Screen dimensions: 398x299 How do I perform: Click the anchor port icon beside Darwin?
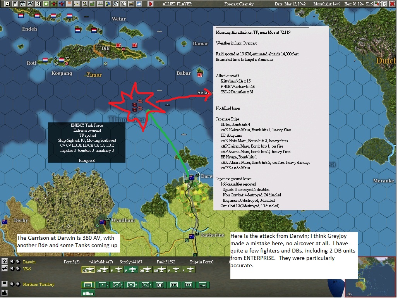[x=5, y=261]
